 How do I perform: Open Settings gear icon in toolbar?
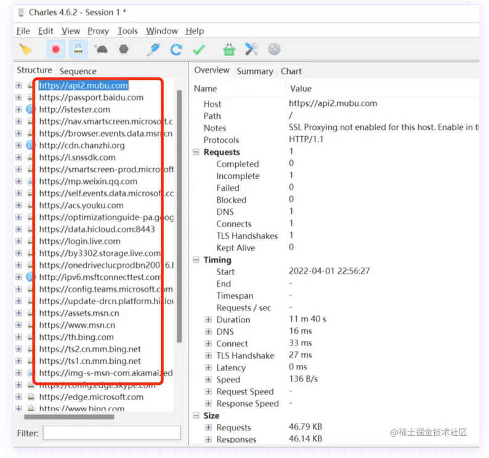[274, 49]
